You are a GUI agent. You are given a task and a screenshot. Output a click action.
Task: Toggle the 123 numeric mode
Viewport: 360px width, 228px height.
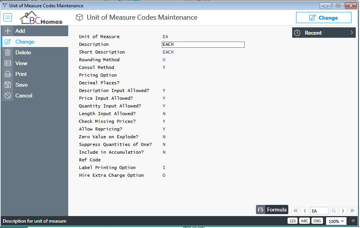tap(293, 221)
